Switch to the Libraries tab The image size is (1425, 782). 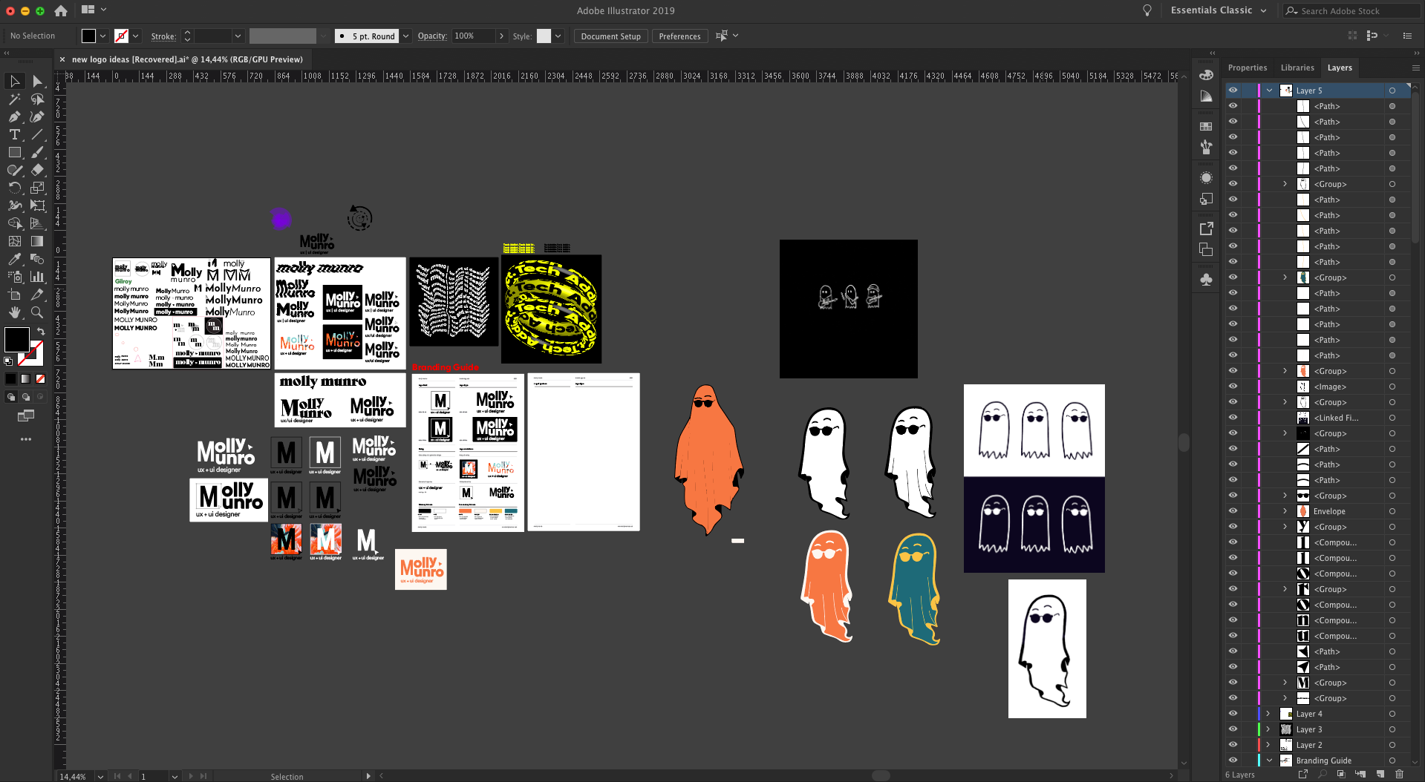1297,68
